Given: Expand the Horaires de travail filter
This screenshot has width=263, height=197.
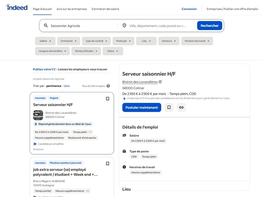Looking at the screenshot, I should (x=197, y=41).
